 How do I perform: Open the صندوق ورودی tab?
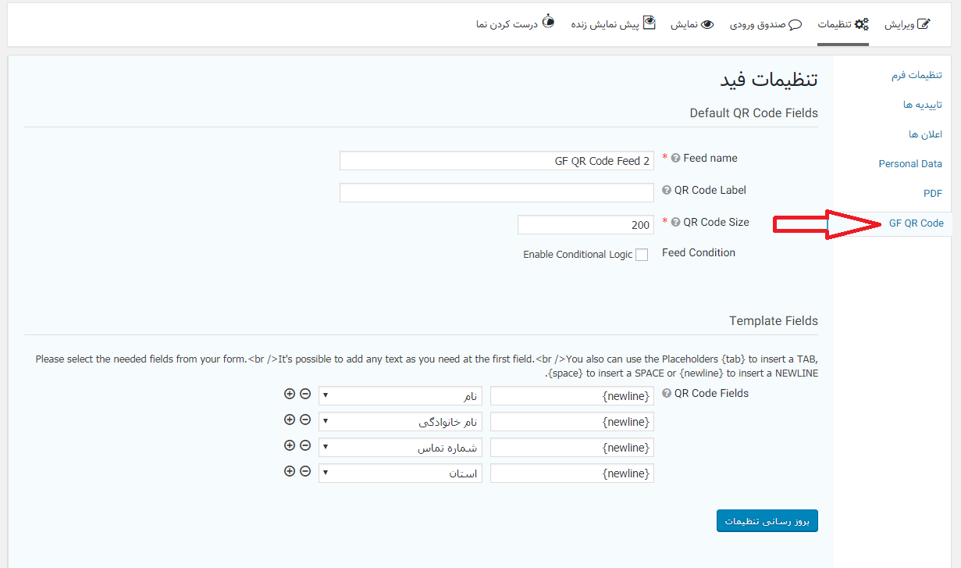pyautogui.click(x=766, y=24)
